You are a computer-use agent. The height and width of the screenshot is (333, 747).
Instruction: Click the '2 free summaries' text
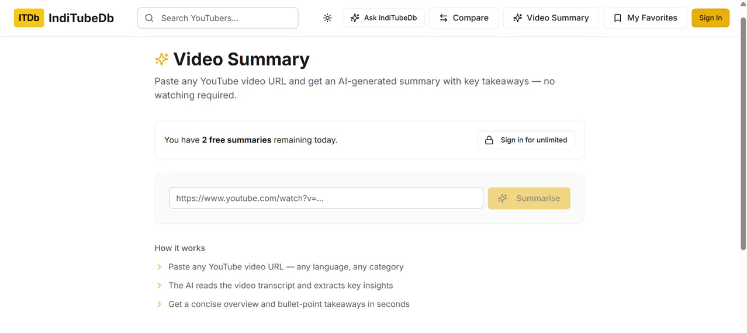[237, 140]
